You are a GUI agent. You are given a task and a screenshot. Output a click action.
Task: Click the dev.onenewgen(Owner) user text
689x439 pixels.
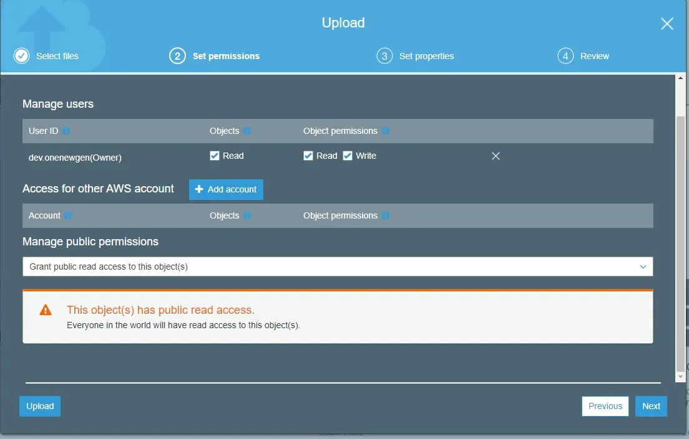click(75, 158)
